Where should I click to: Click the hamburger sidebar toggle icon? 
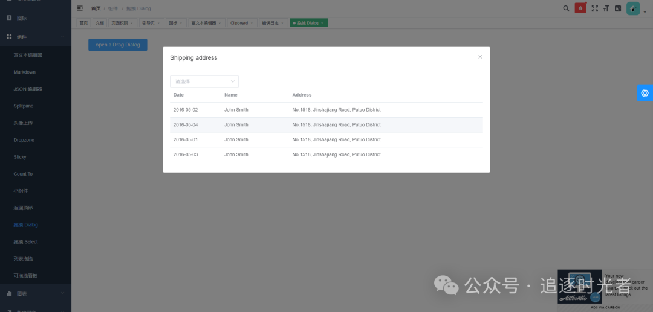point(80,8)
